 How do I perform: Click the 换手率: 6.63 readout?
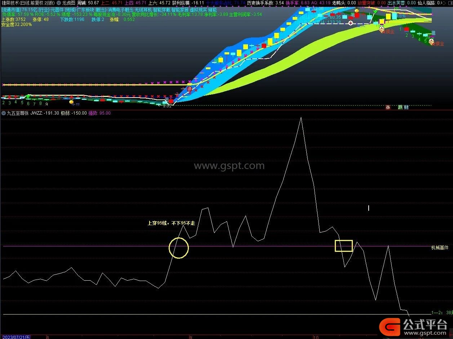(x=298, y=3)
